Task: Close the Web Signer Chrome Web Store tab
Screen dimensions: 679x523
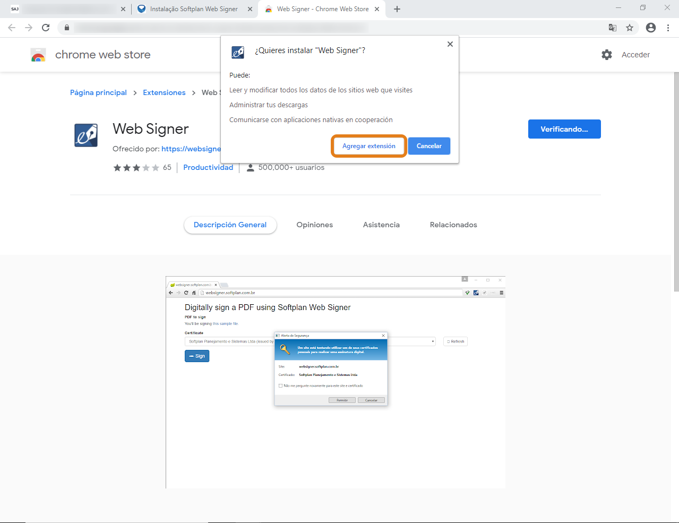Action: [x=377, y=9]
